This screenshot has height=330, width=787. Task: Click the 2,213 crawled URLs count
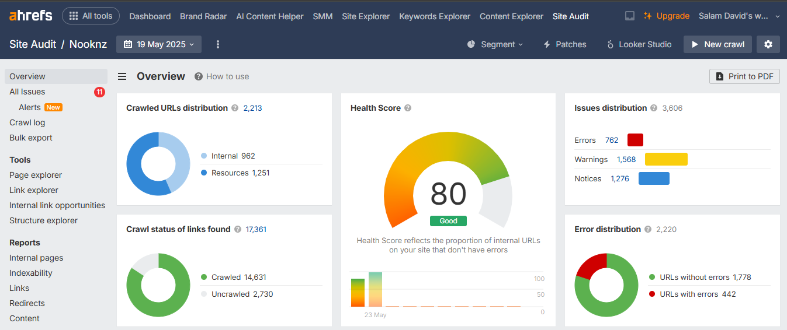click(x=252, y=108)
